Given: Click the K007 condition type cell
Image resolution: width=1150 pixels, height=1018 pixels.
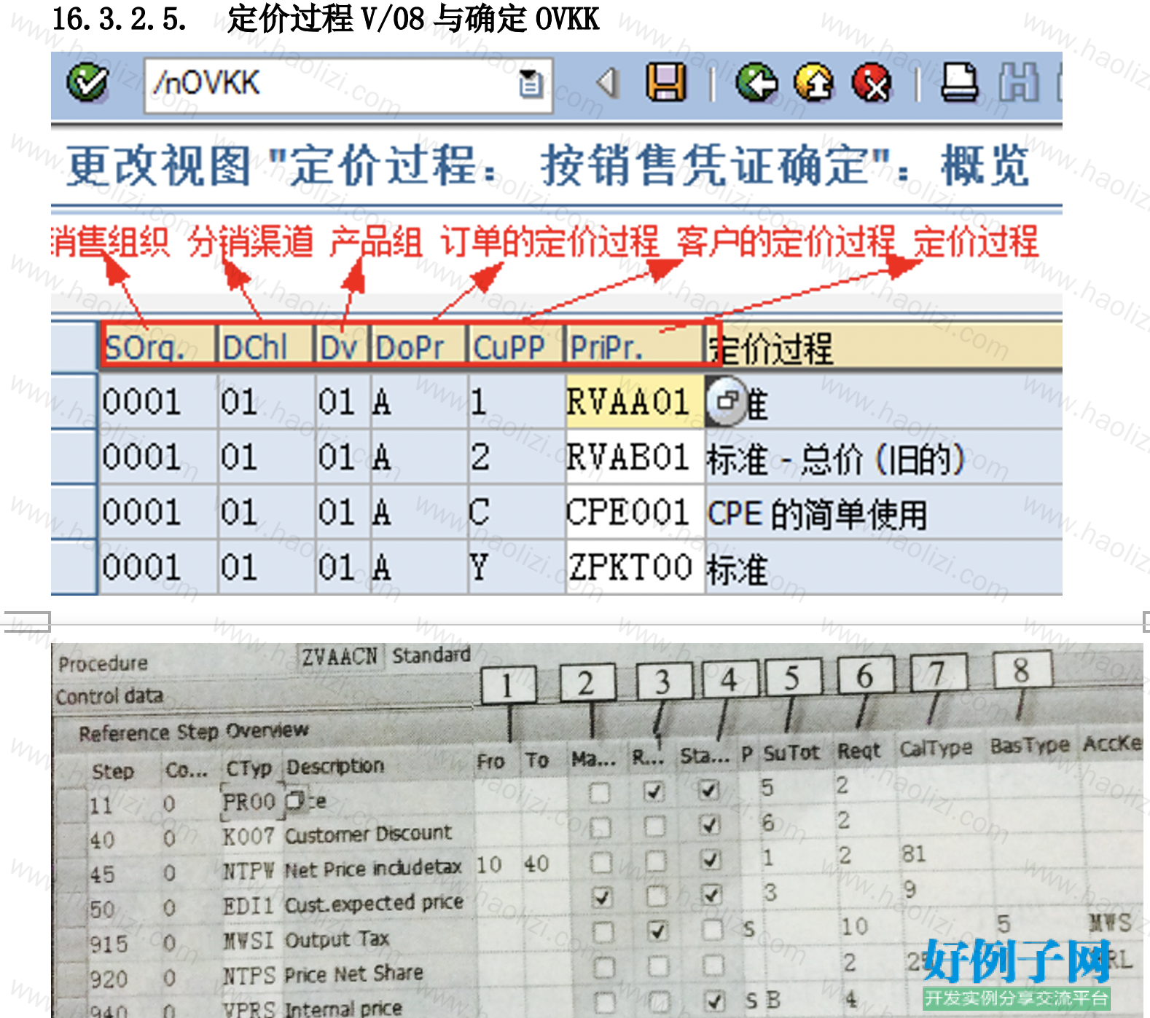Looking at the screenshot, I should (249, 837).
